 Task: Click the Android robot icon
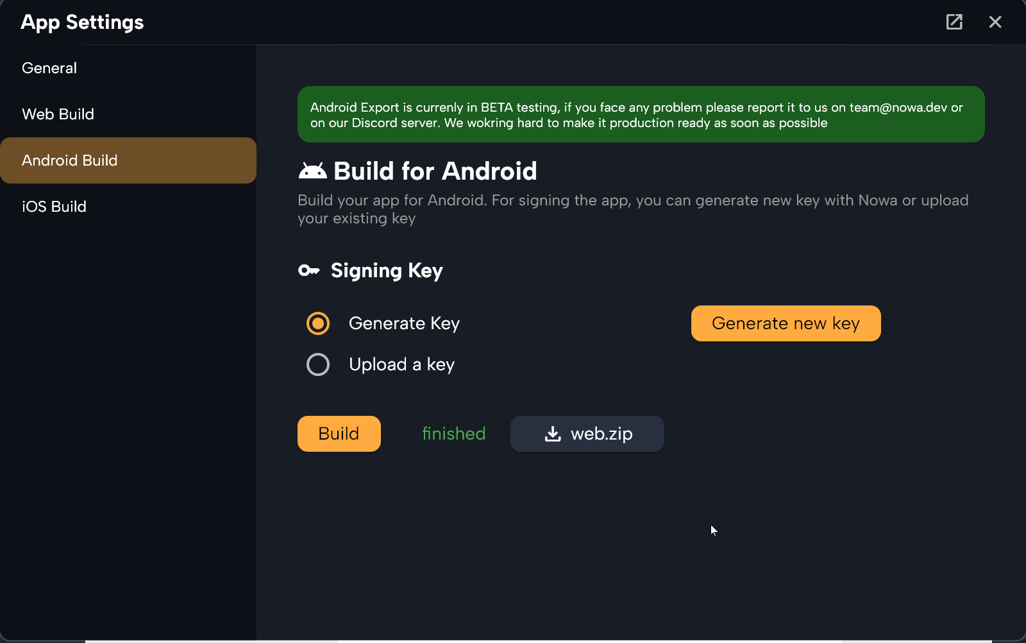[312, 171]
